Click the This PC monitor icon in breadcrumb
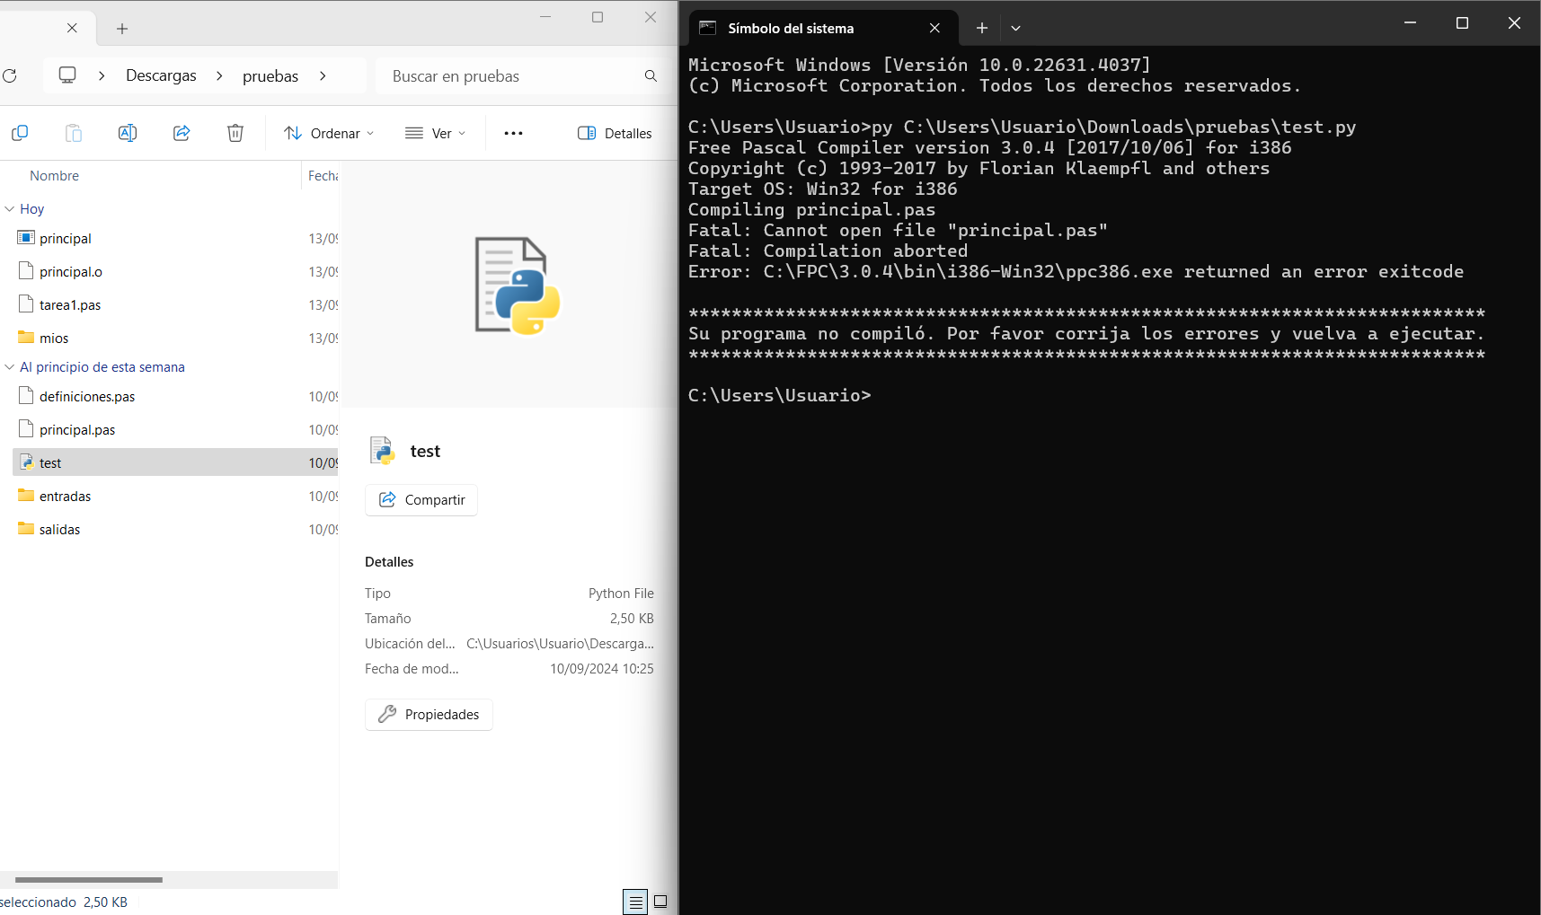This screenshot has width=1541, height=915. pyautogui.click(x=67, y=75)
